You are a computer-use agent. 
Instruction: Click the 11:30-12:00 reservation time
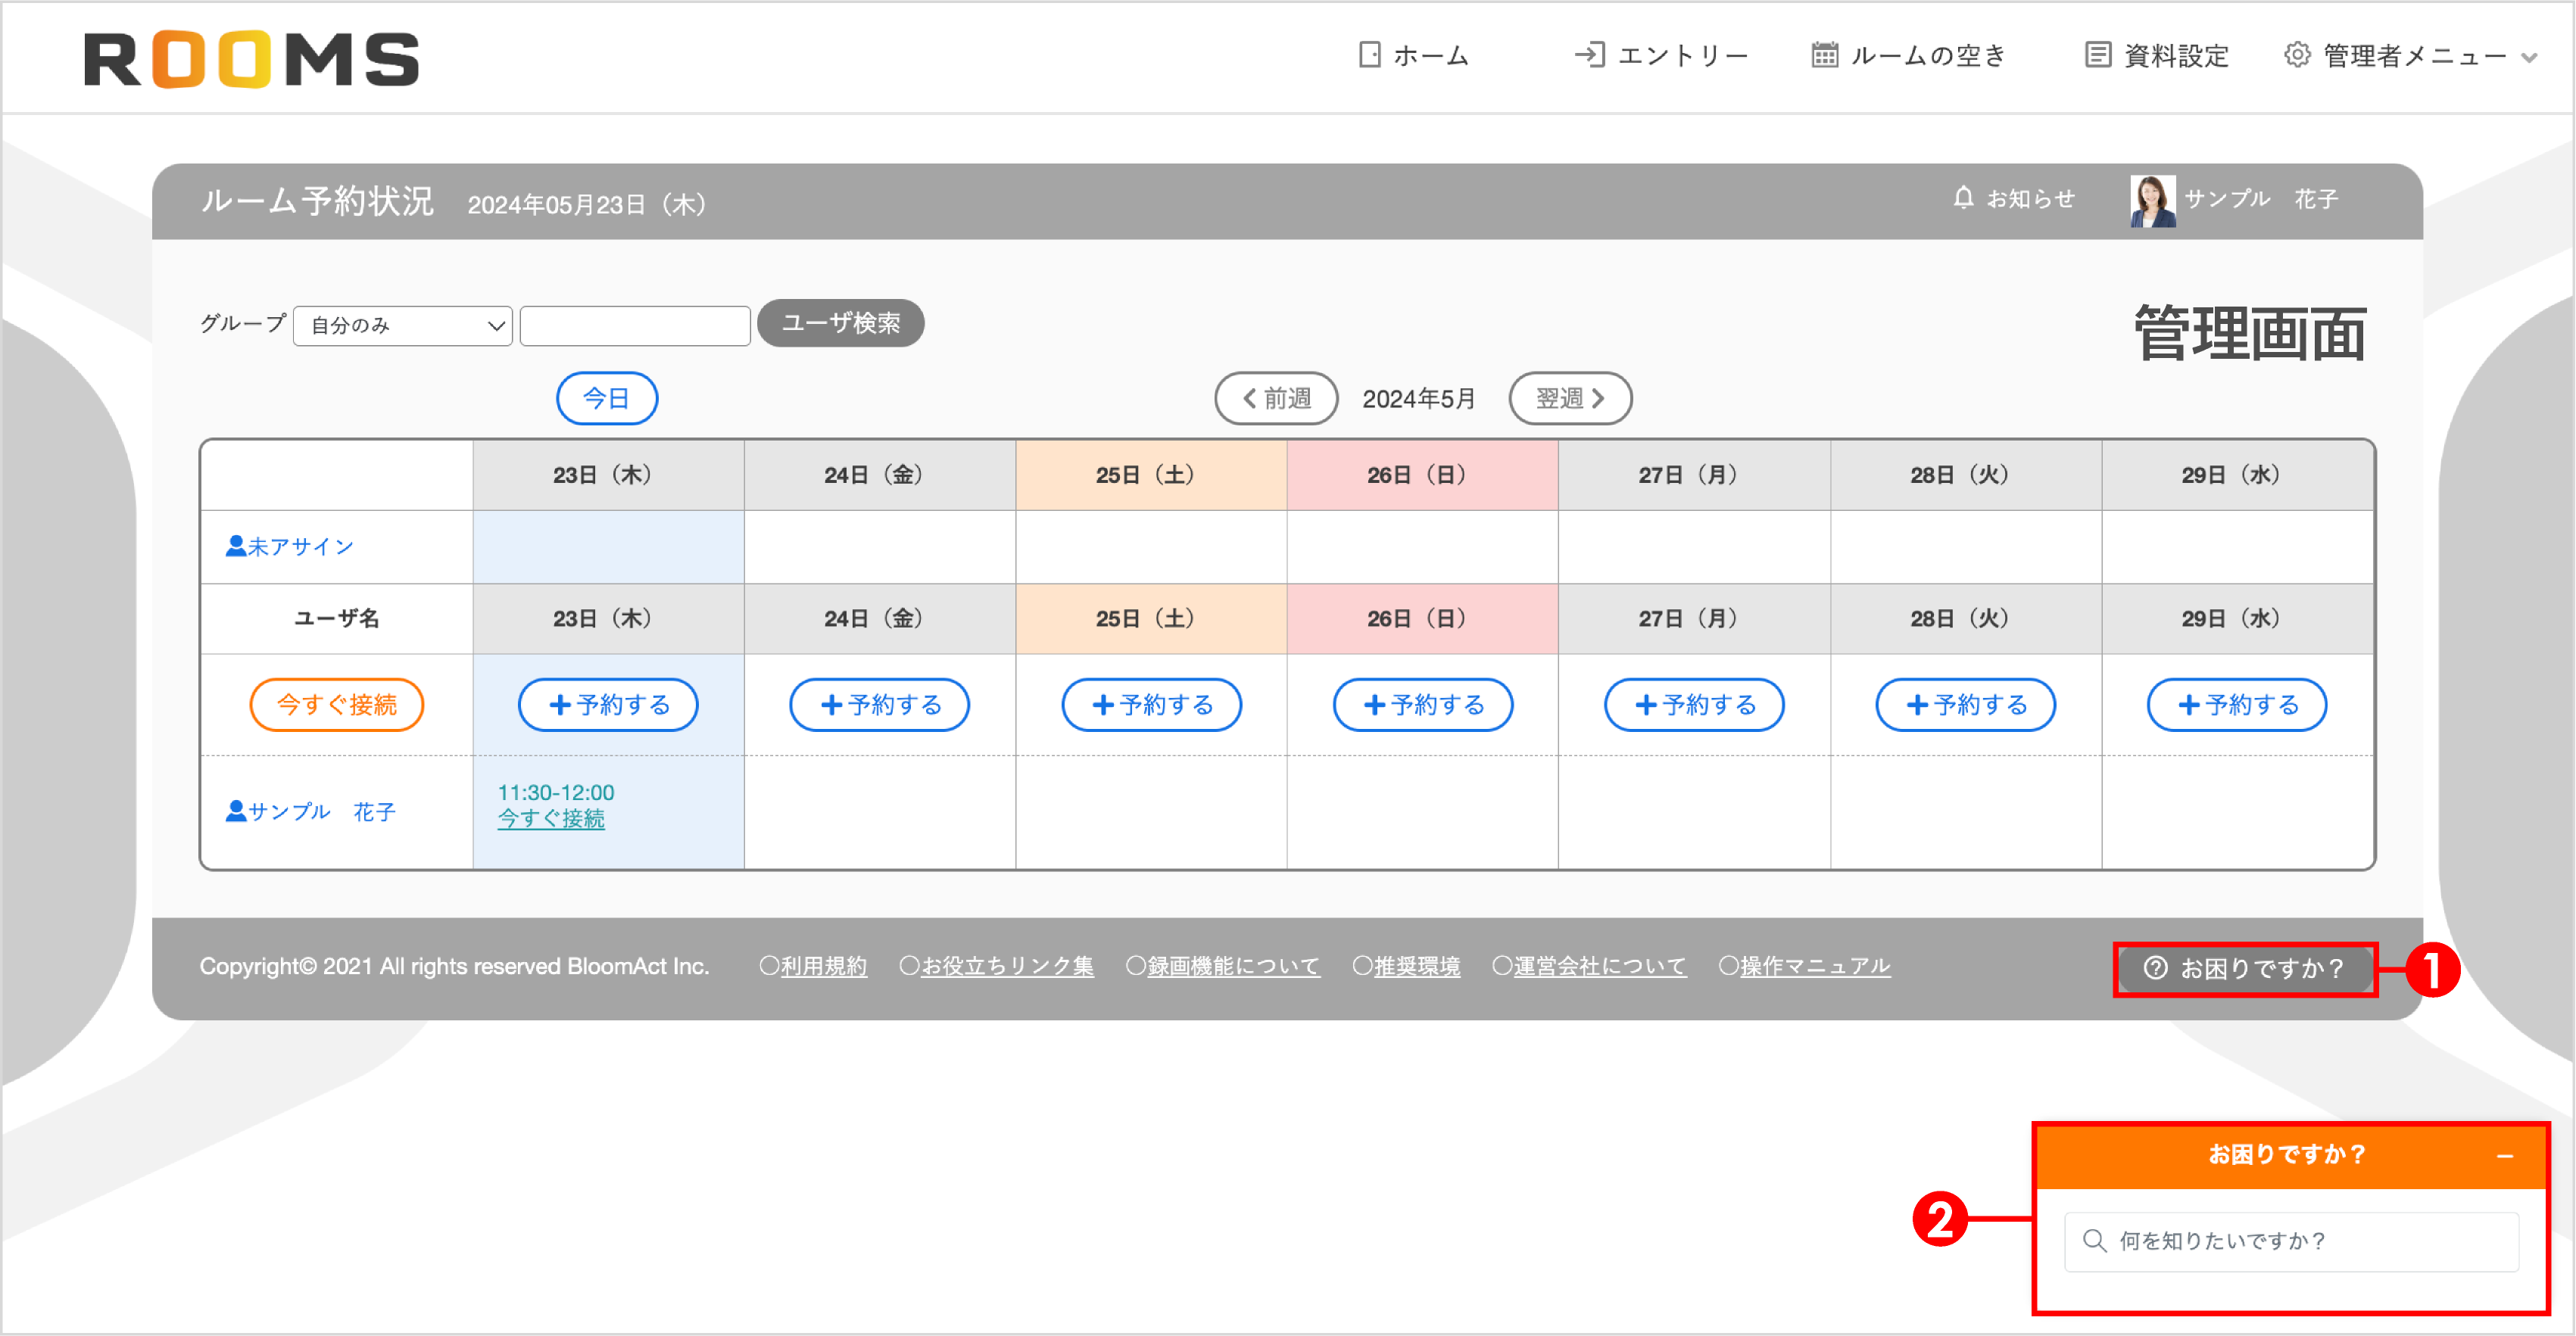(556, 792)
